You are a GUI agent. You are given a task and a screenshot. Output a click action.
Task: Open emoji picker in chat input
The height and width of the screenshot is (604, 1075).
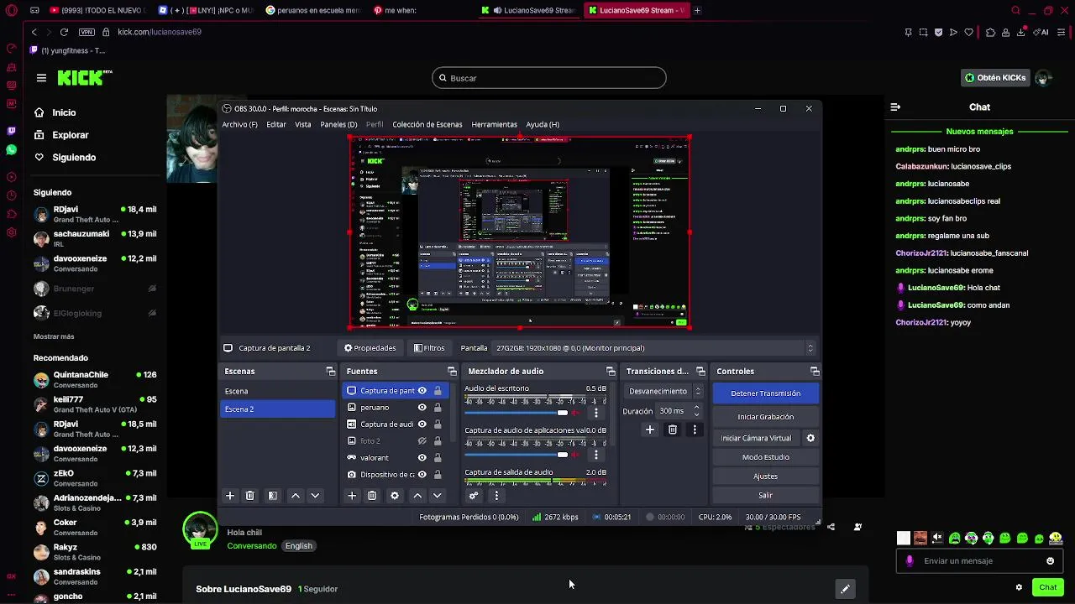tap(1050, 561)
